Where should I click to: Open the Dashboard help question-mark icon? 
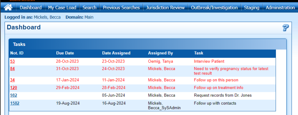(x=285, y=28)
